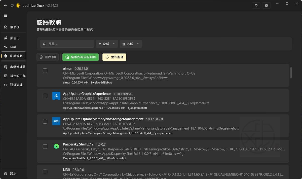Click version 1.100.5688.0 label
This screenshot has height=179, width=302.
pyautogui.click(x=123, y=94)
